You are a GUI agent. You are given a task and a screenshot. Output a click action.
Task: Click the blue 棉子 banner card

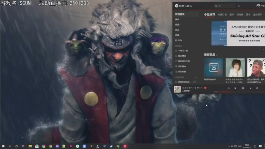tap(219, 33)
